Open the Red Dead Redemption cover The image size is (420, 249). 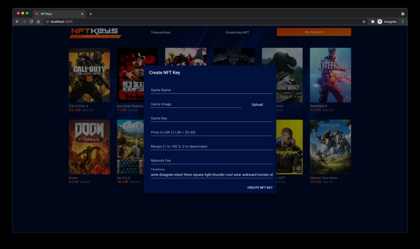click(x=131, y=75)
